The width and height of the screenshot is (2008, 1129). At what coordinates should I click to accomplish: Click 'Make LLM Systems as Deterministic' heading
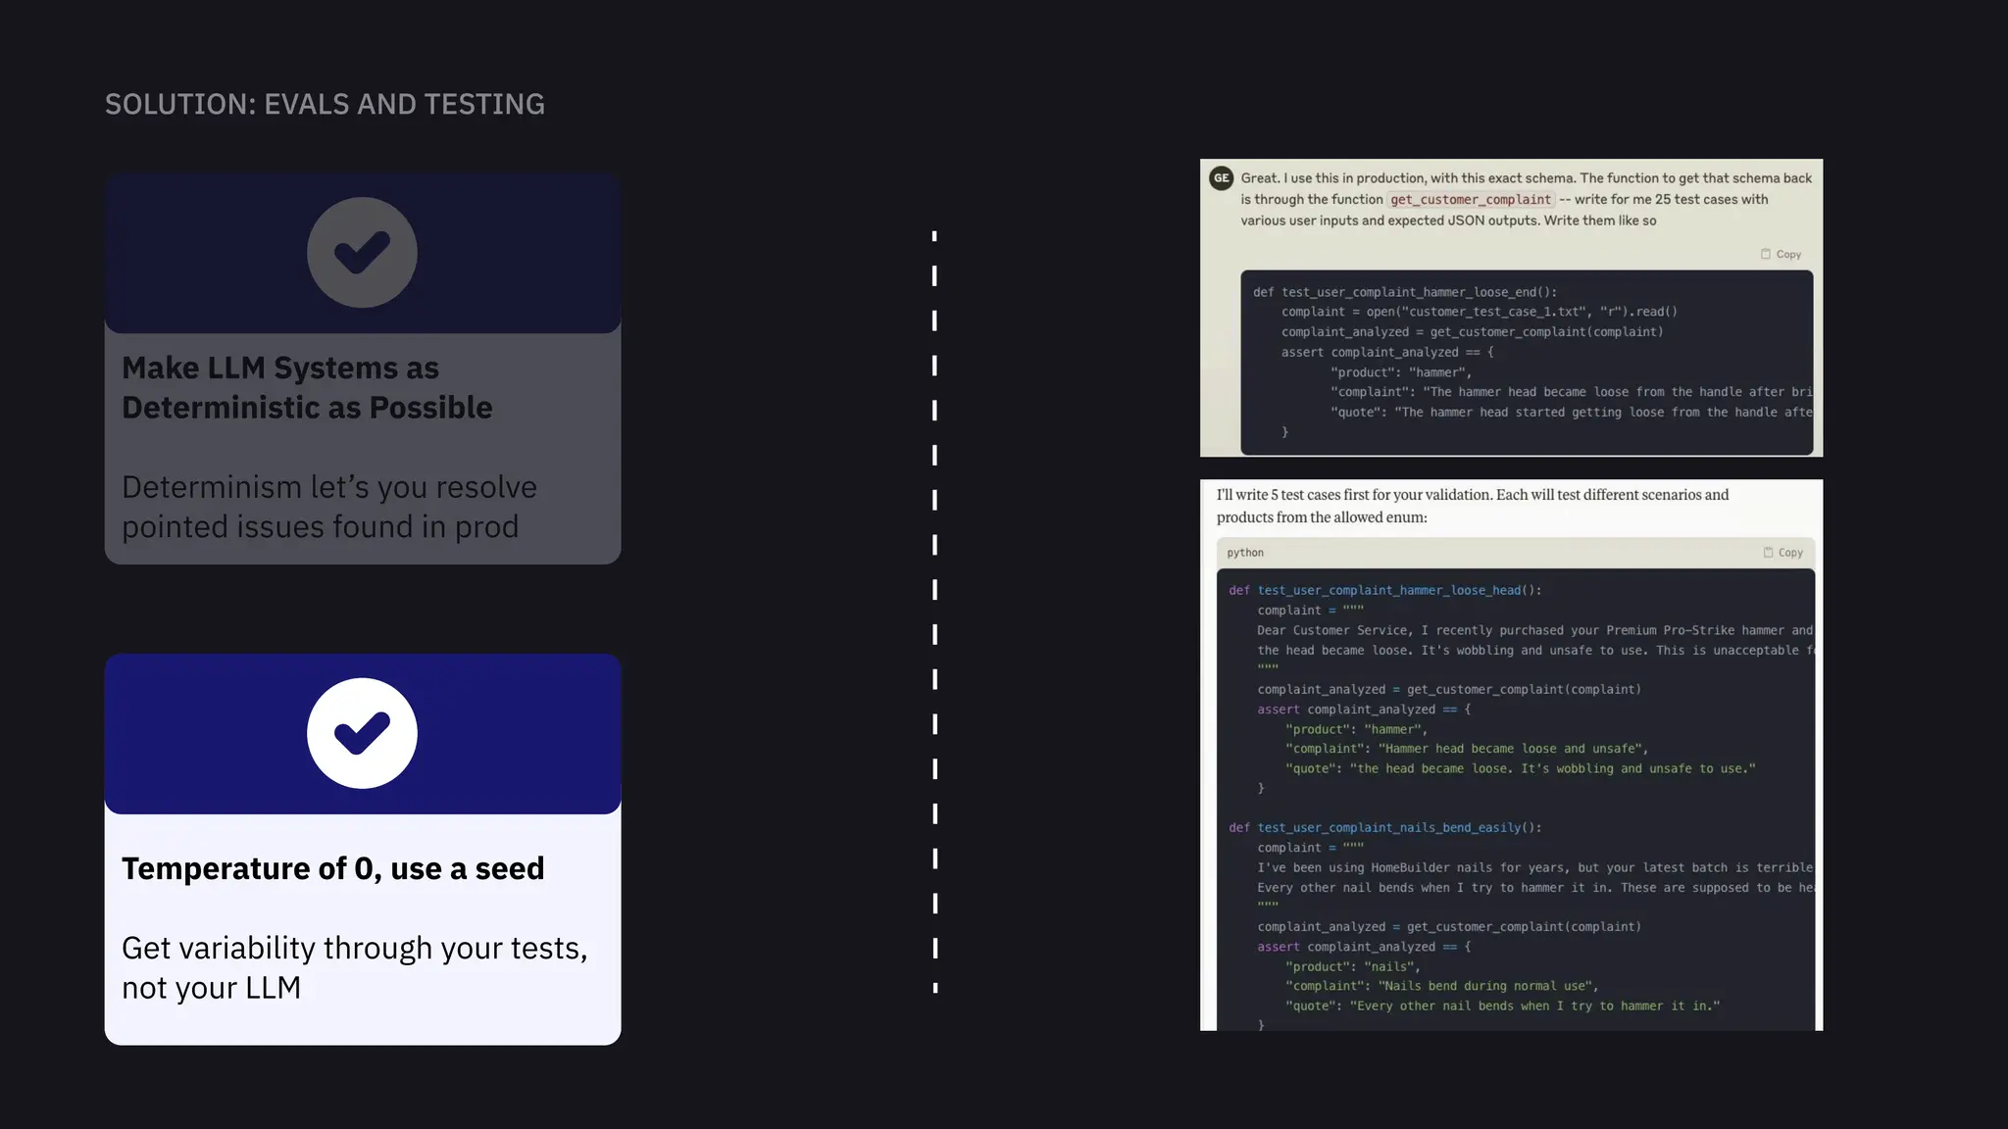tap(307, 387)
